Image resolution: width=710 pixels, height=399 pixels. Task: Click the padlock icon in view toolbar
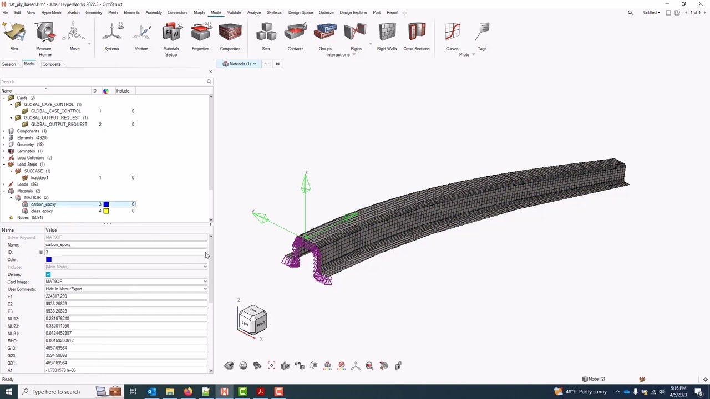point(398,365)
